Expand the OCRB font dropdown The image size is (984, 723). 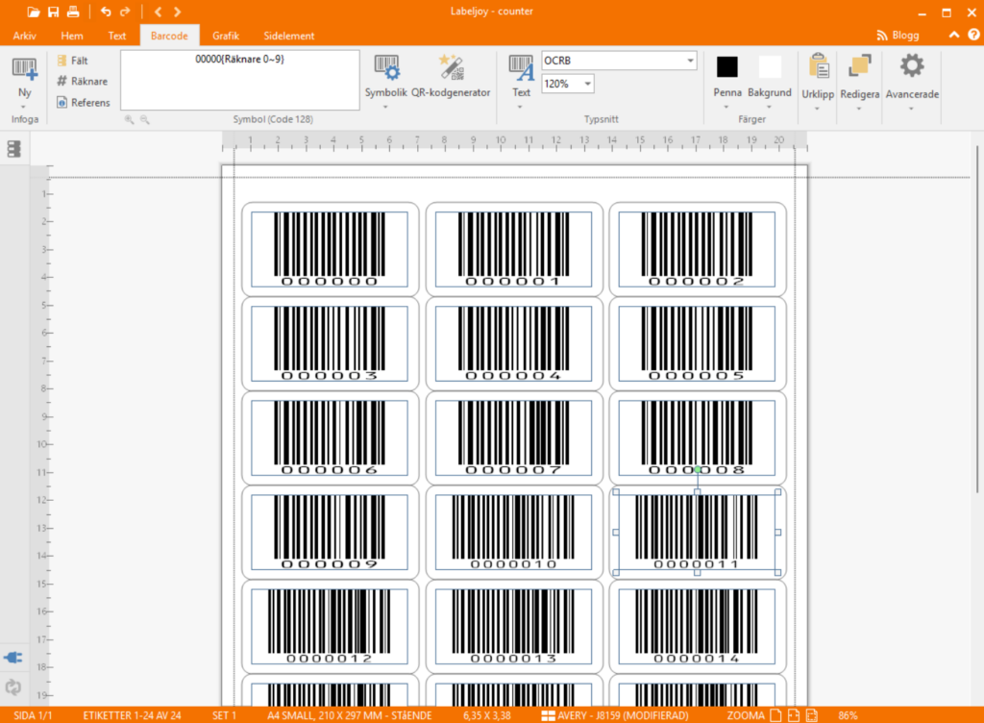(x=690, y=61)
